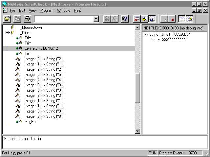Click the lightning icon beside _Click

(12, 33)
